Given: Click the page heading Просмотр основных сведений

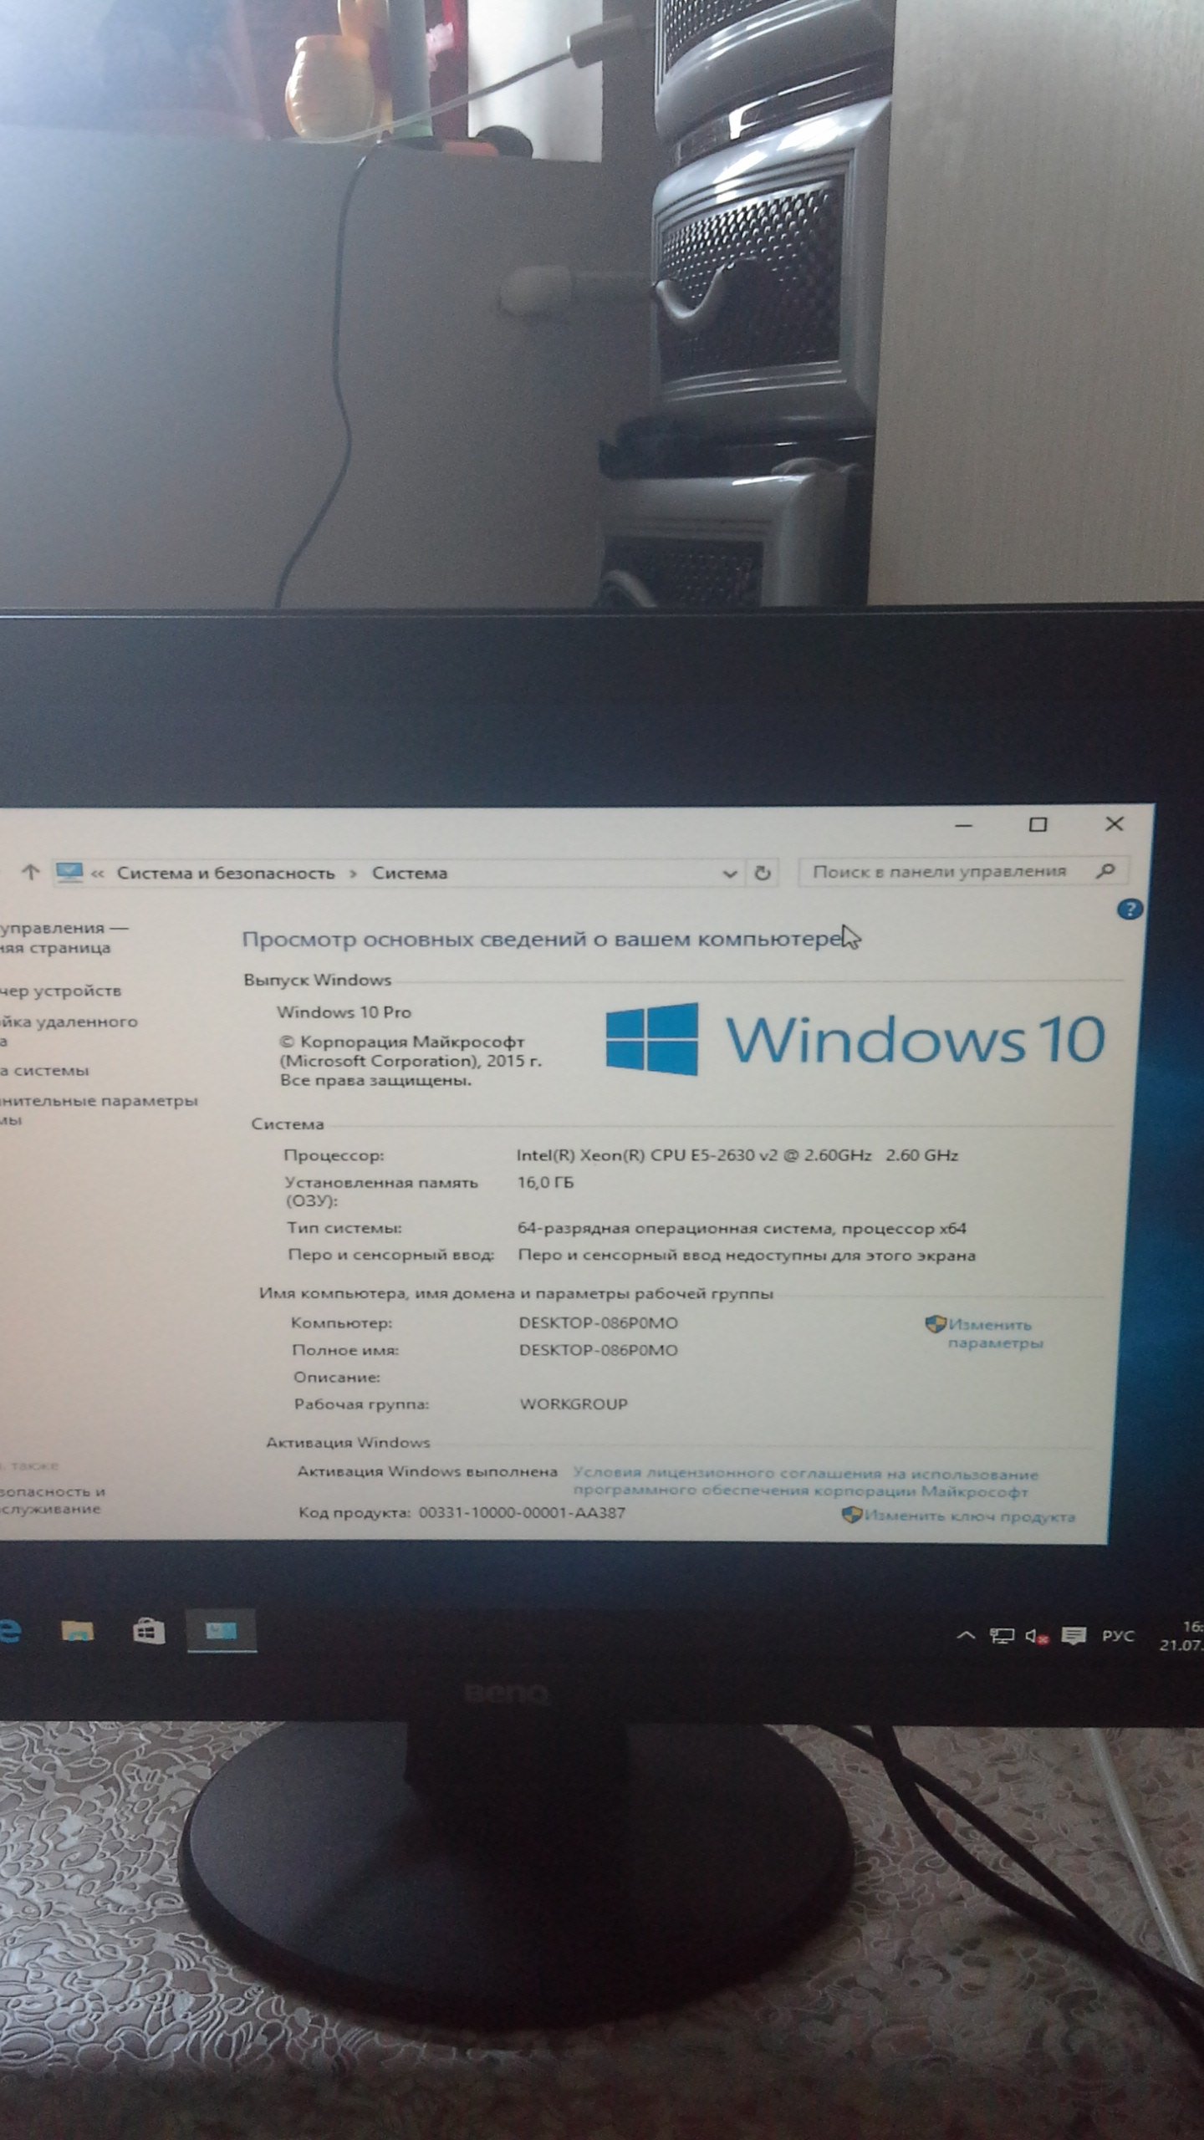Looking at the screenshot, I should pyautogui.click(x=541, y=939).
